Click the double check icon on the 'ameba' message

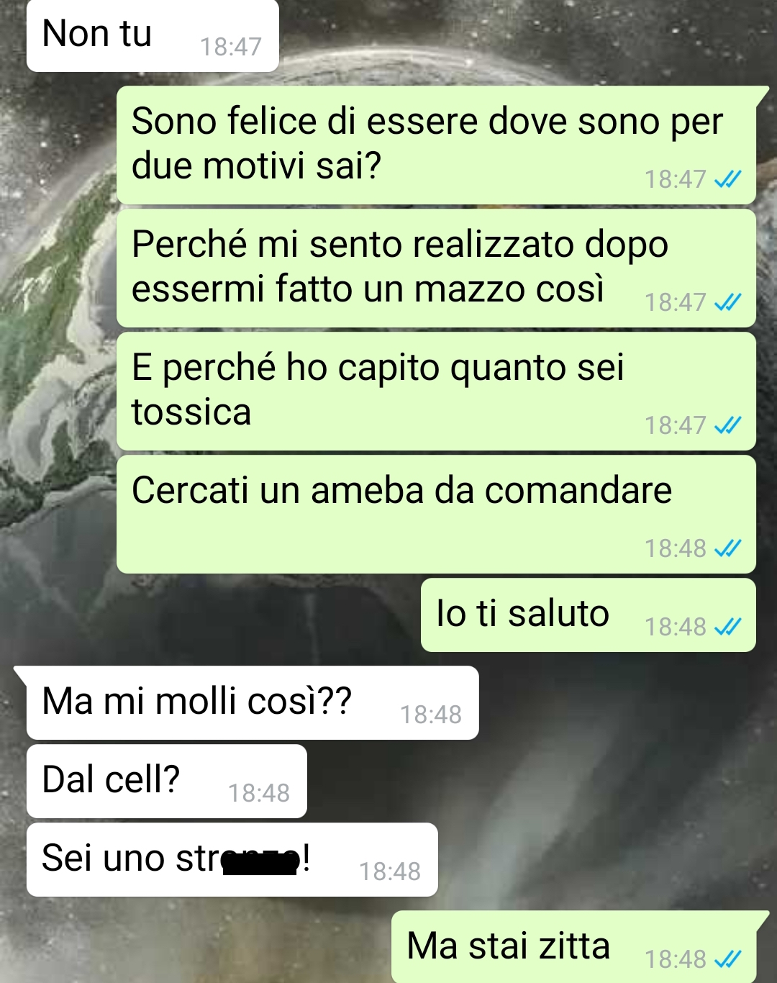[x=727, y=548]
